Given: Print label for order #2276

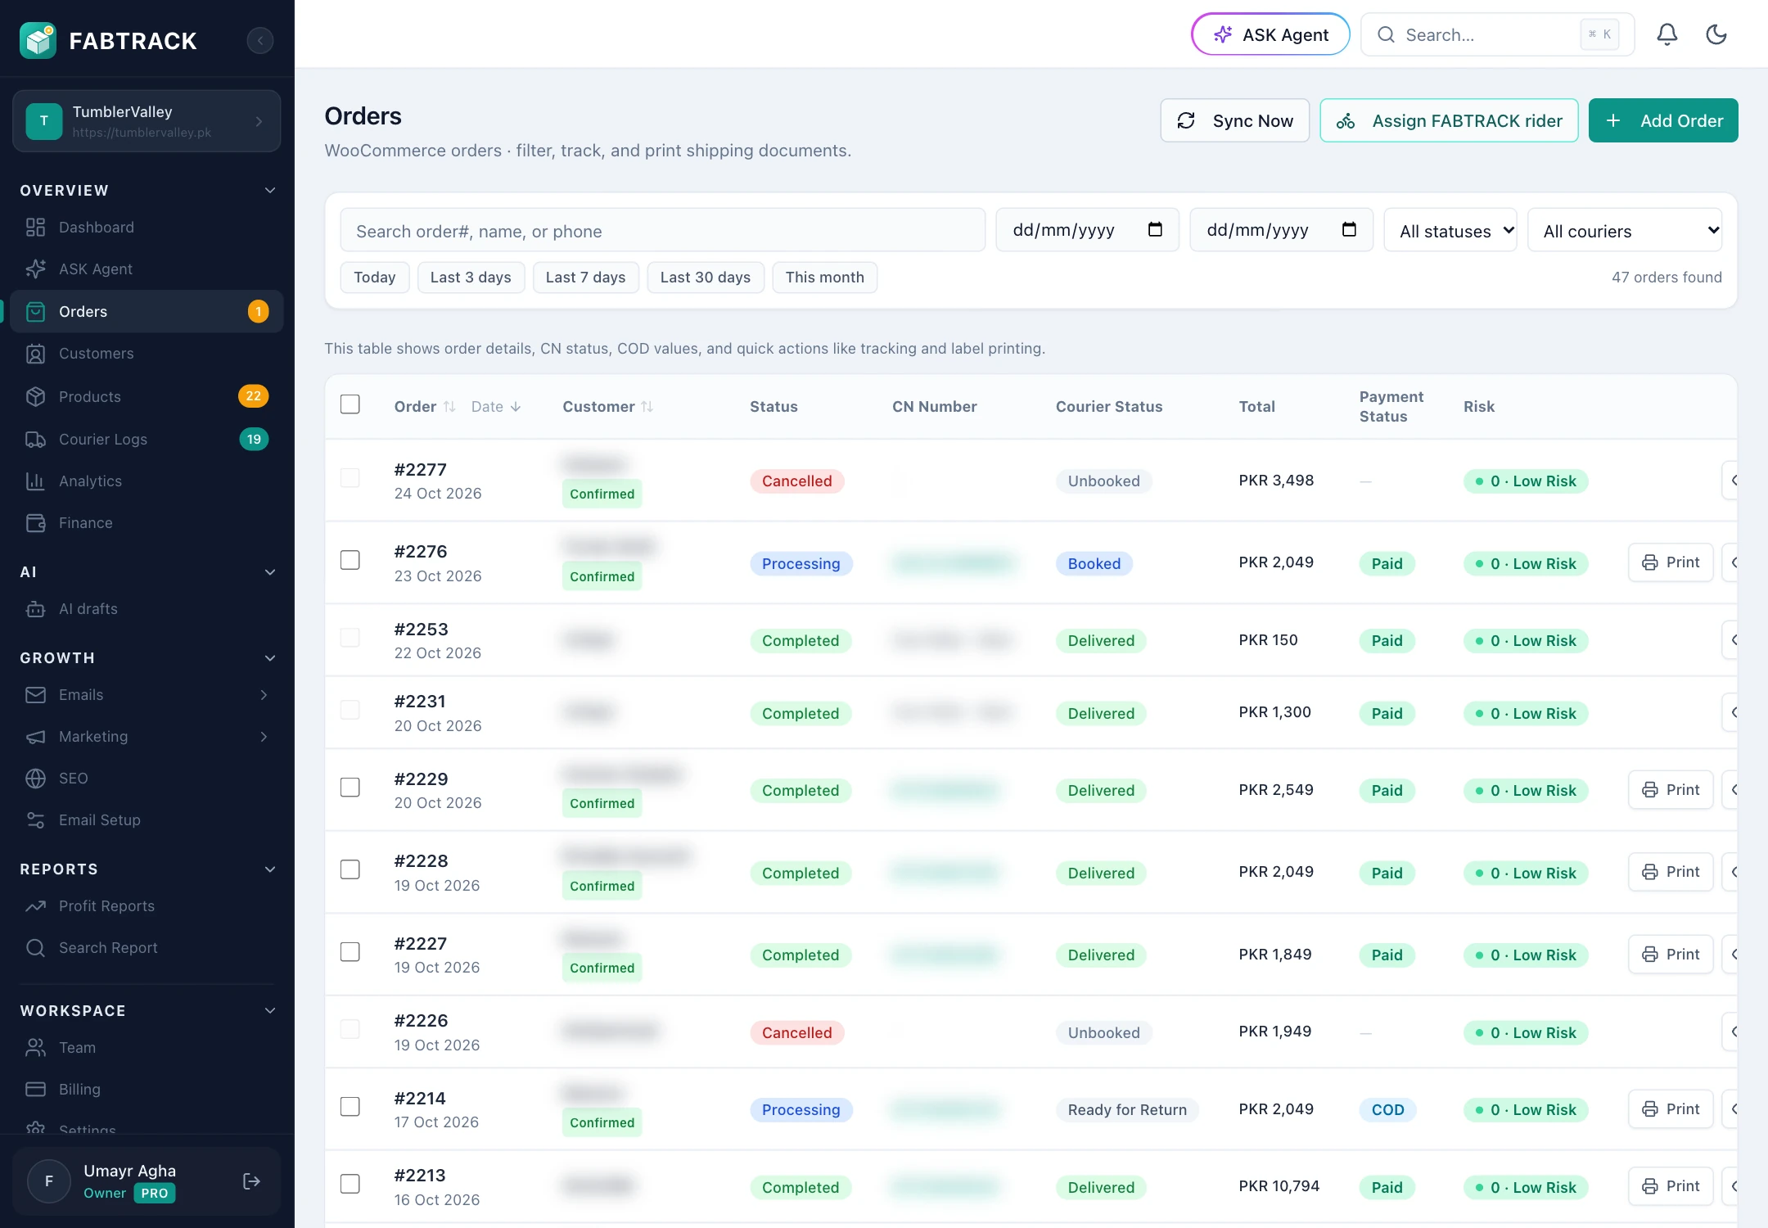Looking at the screenshot, I should pyautogui.click(x=1670, y=562).
